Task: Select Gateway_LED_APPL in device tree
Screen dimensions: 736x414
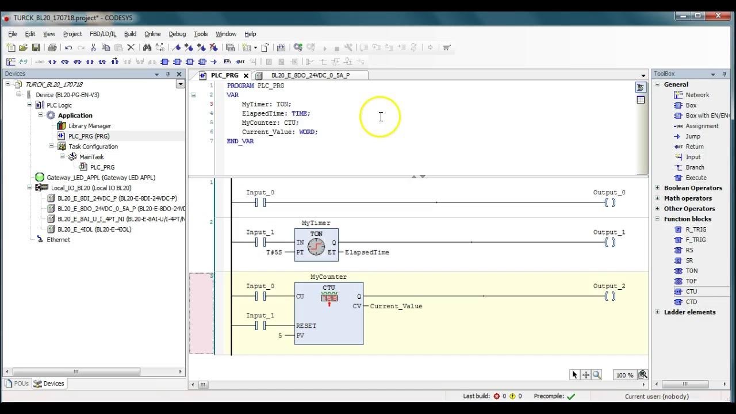Action: 101,178
